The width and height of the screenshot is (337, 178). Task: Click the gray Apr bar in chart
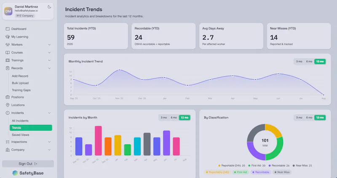click(x=147, y=144)
